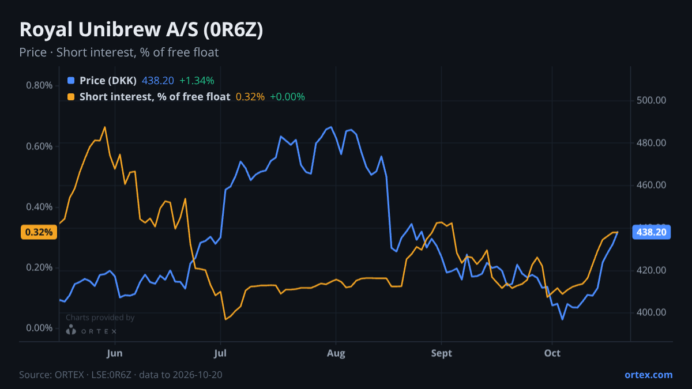Click the chart subtitle Price · Short interest
692x389 pixels.
pyautogui.click(x=119, y=52)
